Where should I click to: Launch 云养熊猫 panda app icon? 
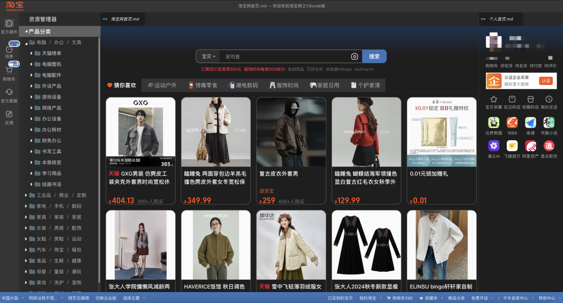tap(494, 123)
